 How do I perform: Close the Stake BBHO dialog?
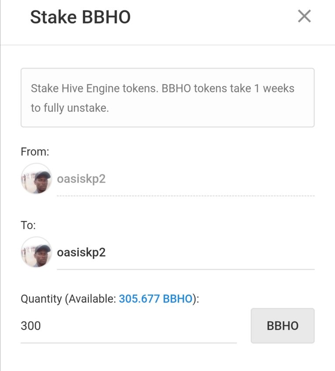(x=304, y=16)
